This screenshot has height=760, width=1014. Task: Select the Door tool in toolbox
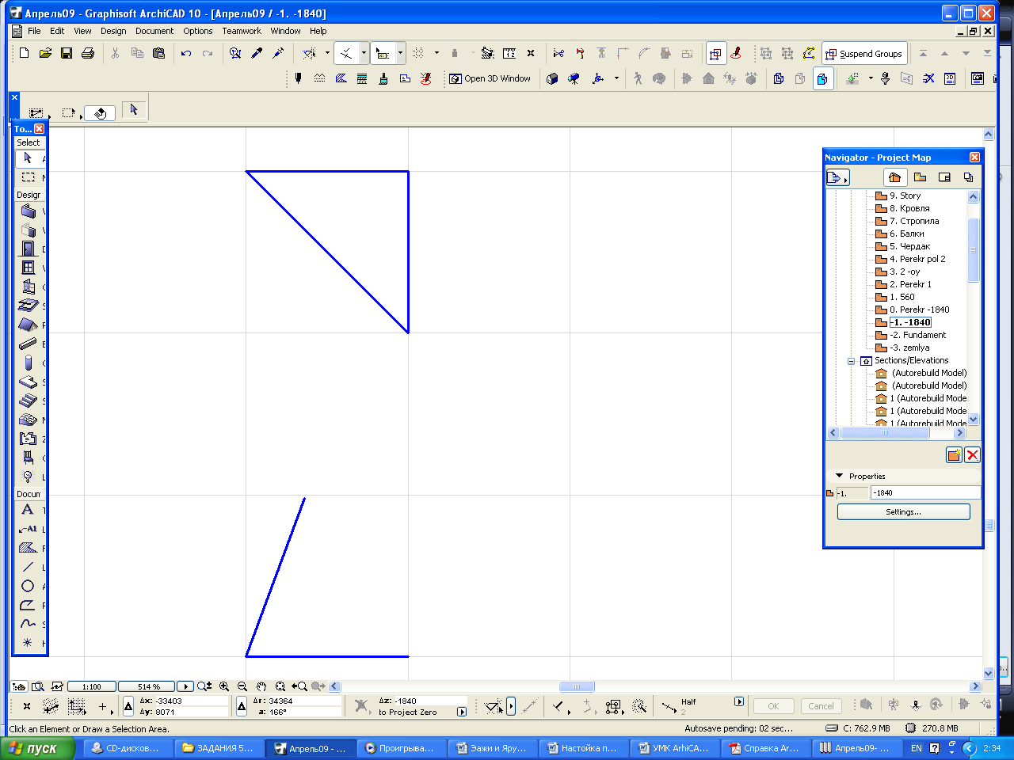coord(28,249)
